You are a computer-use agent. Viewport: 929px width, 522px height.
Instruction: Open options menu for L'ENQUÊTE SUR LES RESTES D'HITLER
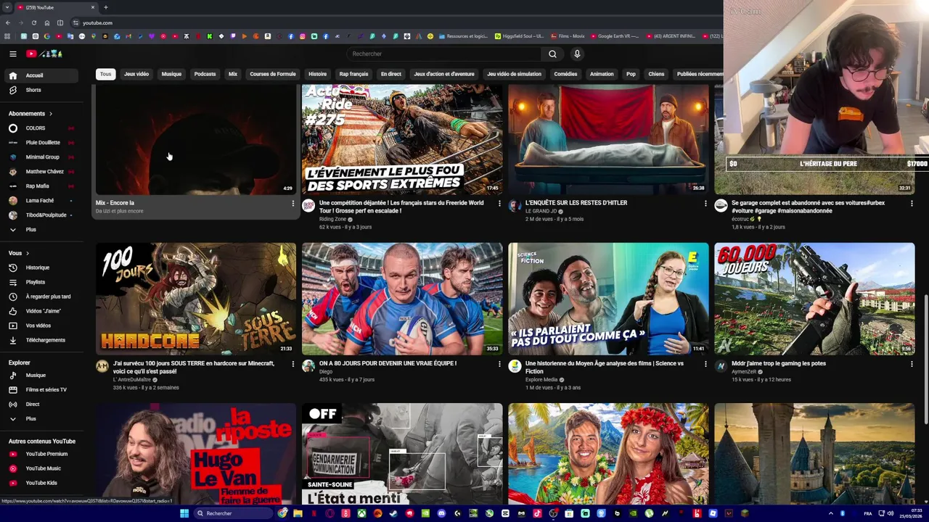coord(705,204)
